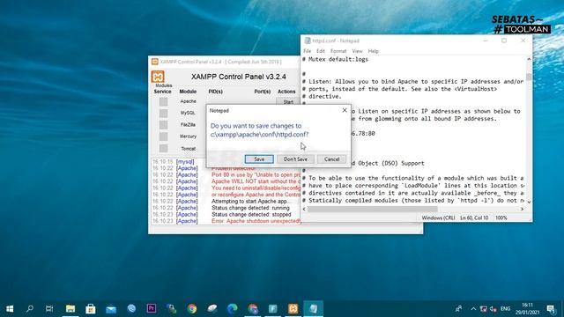Click the volume icon in system tray

493,309
